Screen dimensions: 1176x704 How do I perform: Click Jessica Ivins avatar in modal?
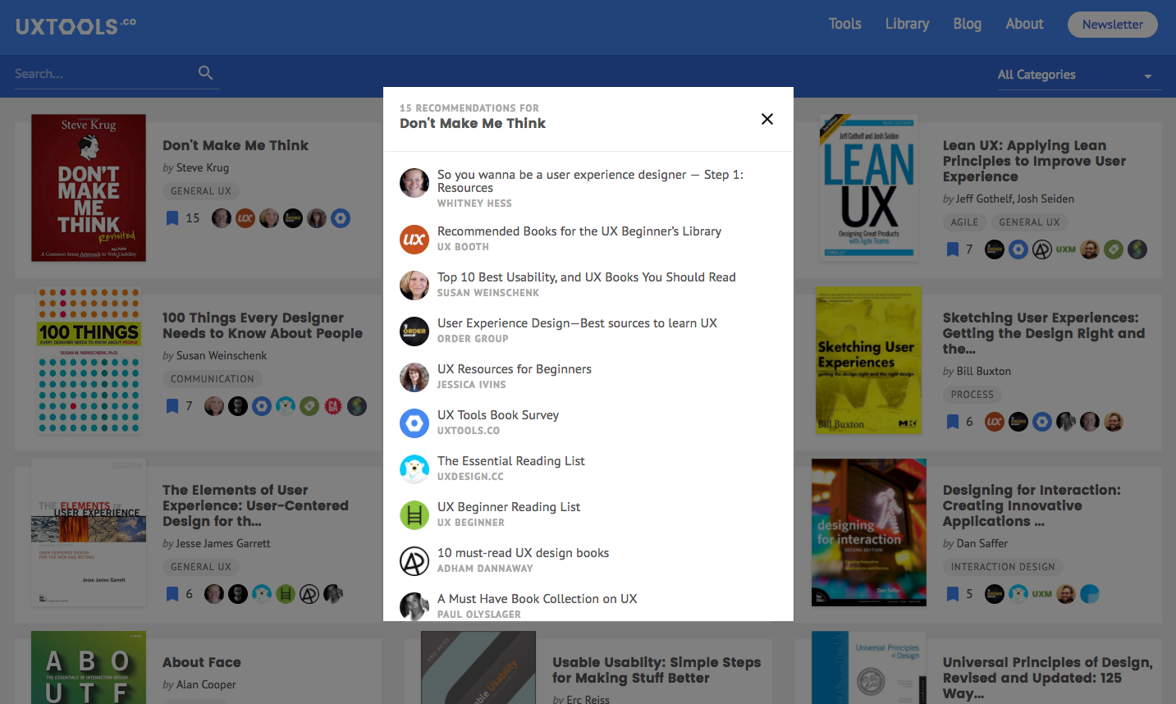point(414,377)
